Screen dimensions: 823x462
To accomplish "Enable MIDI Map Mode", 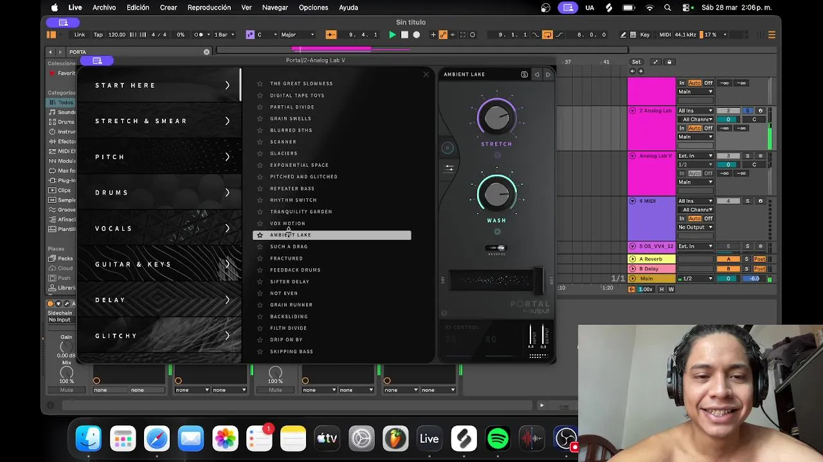I will tap(665, 35).
